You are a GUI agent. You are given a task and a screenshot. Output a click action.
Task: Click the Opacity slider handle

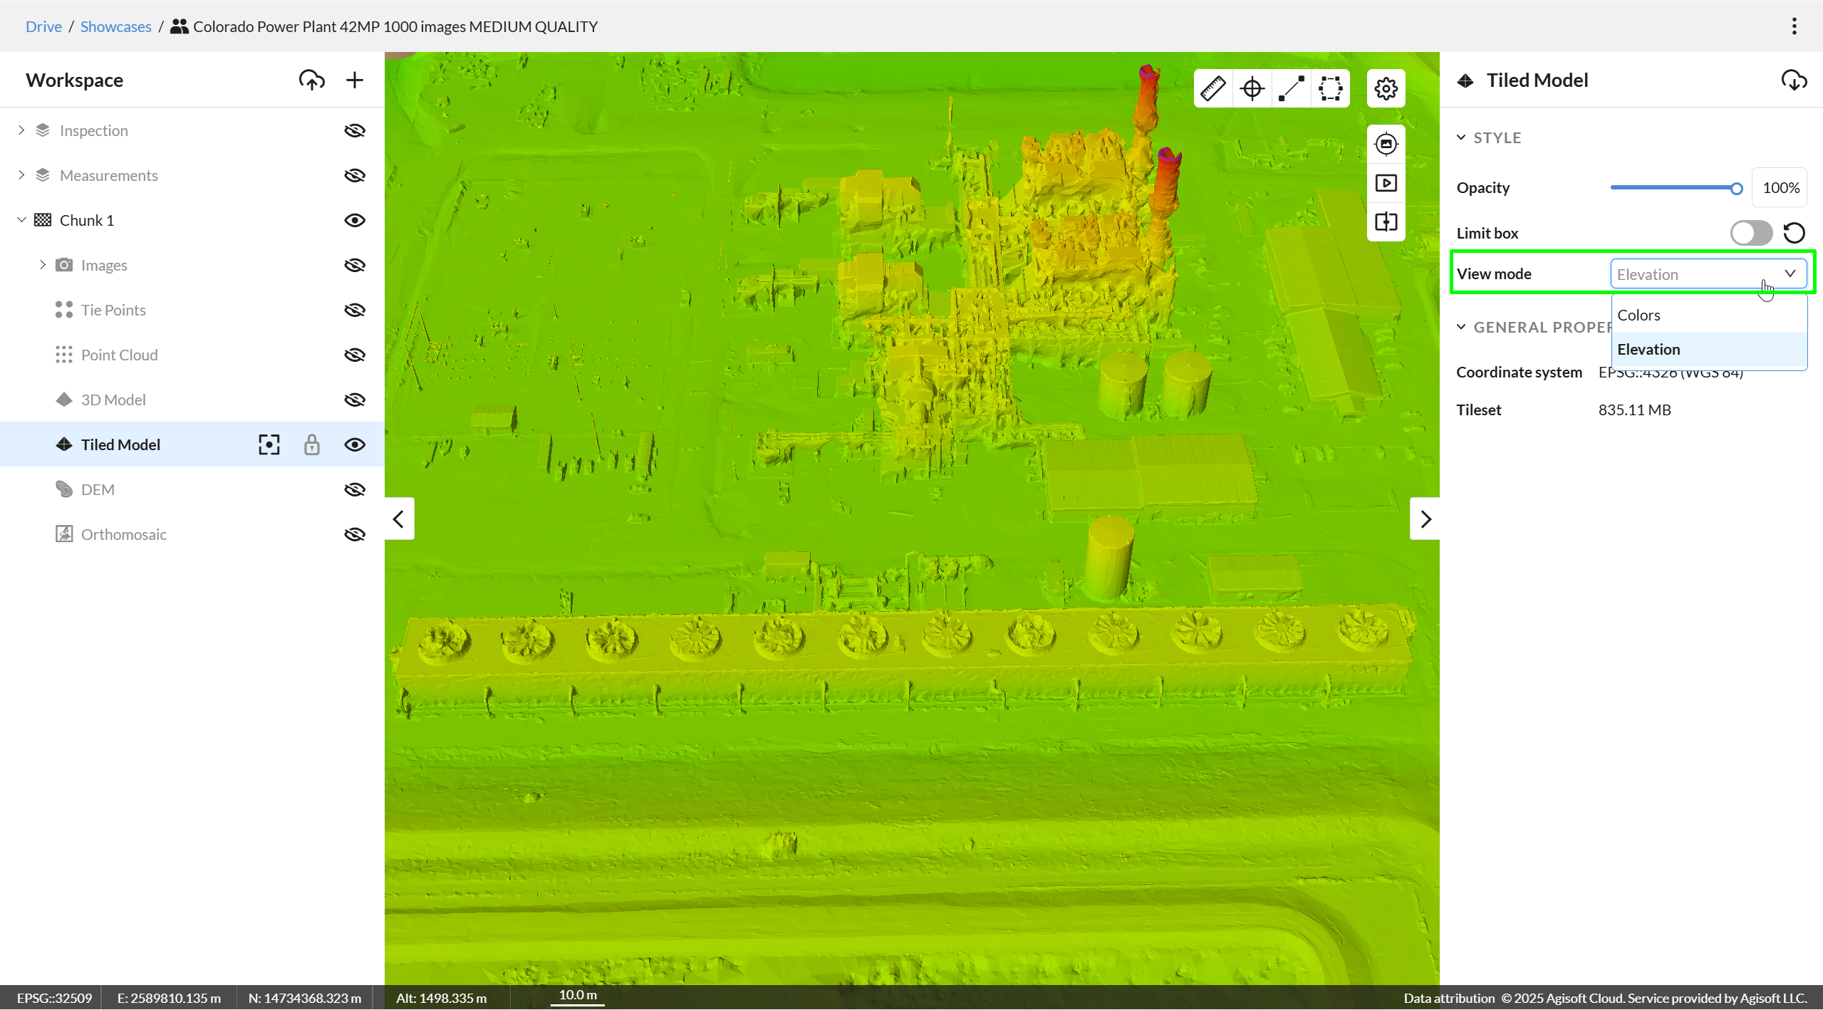click(1736, 188)
